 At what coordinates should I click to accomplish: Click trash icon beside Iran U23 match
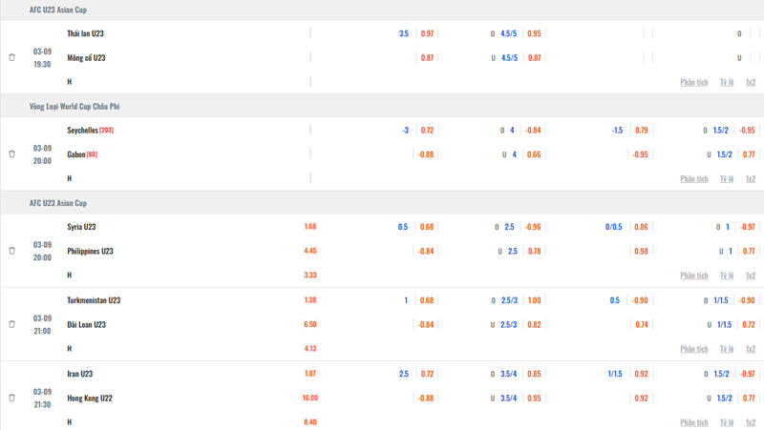(12, 398)
